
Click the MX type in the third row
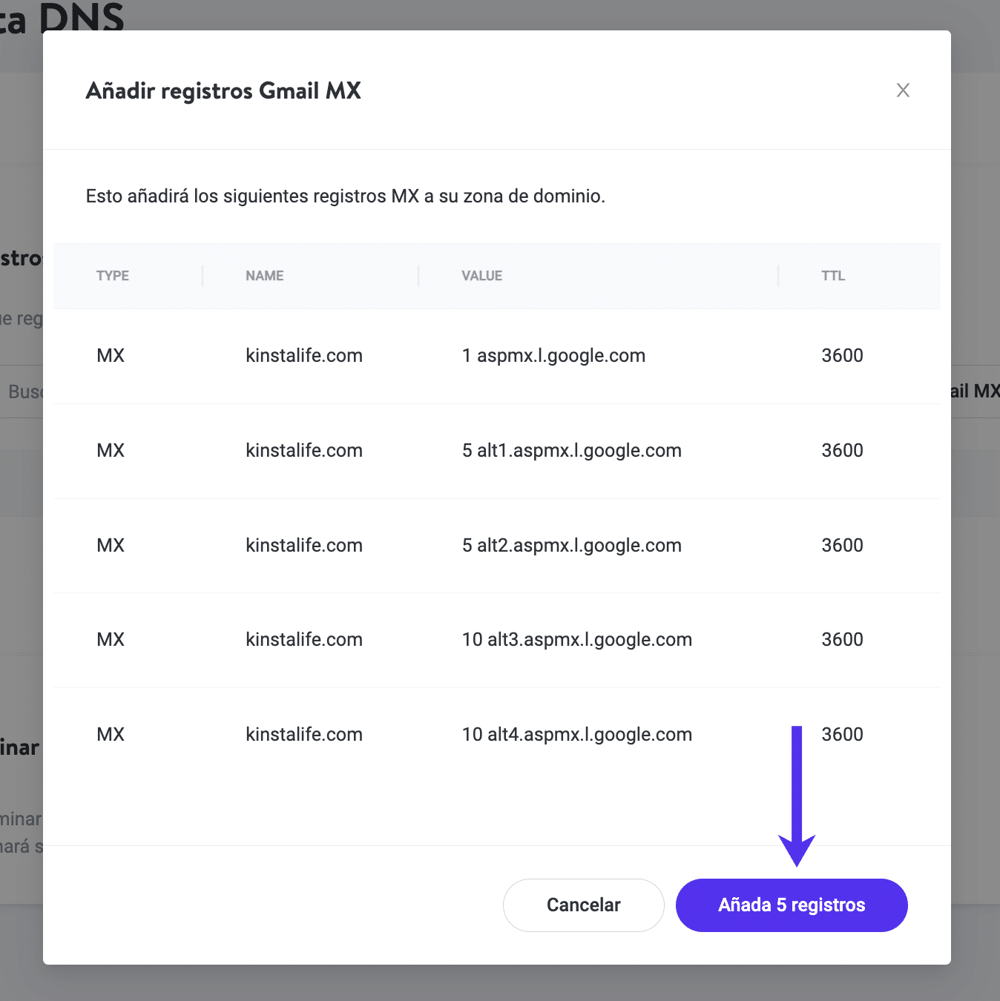[111, 546]
